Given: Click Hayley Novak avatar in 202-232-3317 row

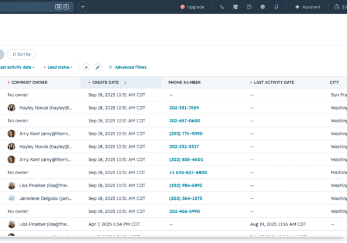Looking at the screenshot, I should (x=12, y=147).
